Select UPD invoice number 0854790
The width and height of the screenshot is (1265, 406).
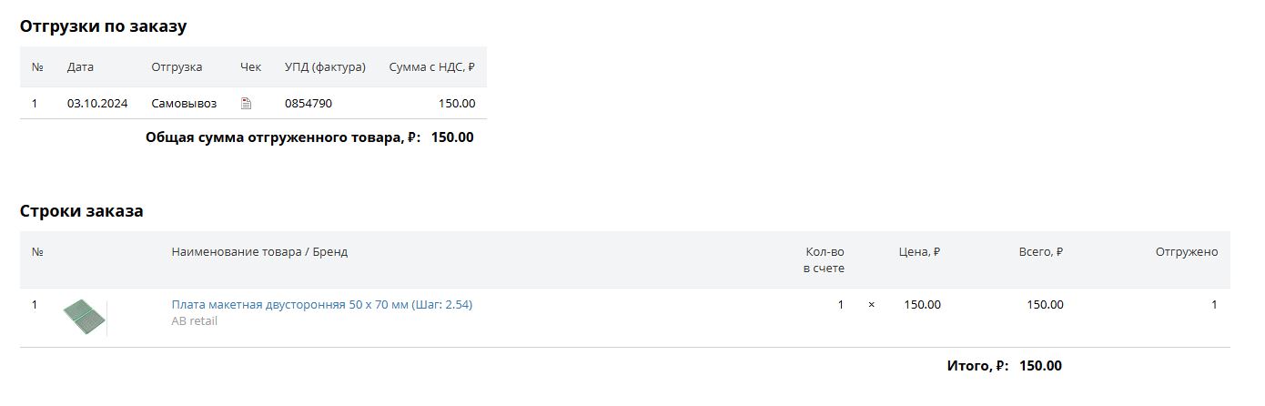tap(309, 104)
